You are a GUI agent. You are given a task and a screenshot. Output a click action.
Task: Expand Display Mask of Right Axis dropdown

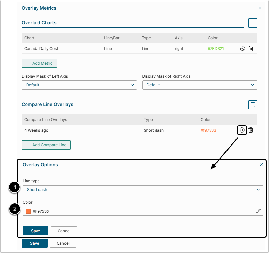[199, 85]
